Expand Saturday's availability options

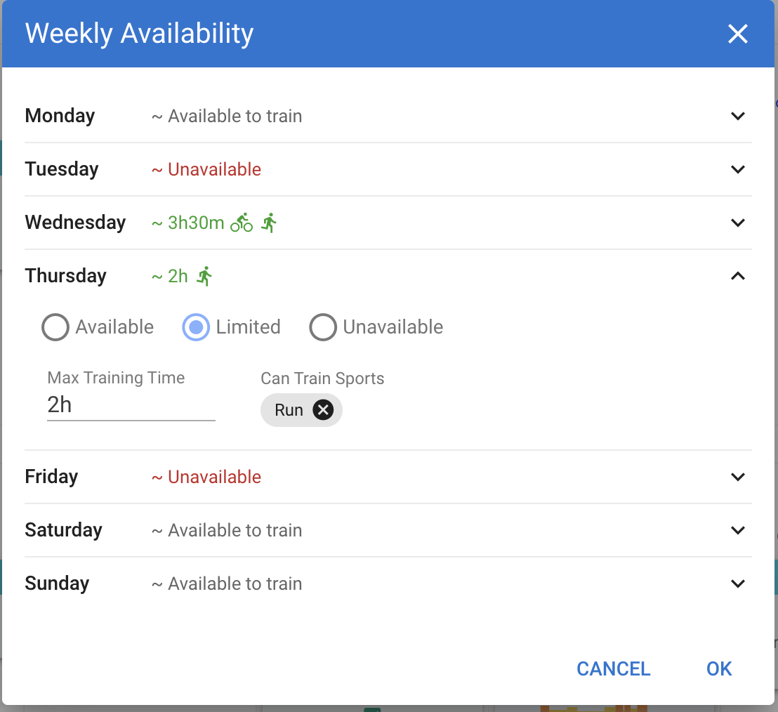(737, 530)
